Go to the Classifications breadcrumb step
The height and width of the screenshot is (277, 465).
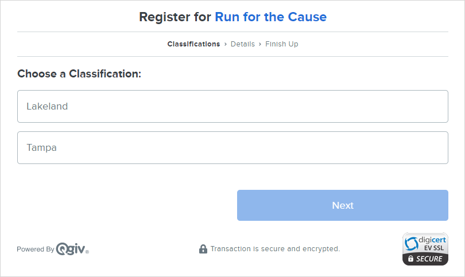click(x=193, y=44)
